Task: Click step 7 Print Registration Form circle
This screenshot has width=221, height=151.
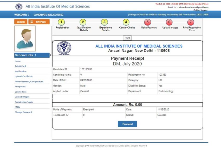Action: pos(191,22)
